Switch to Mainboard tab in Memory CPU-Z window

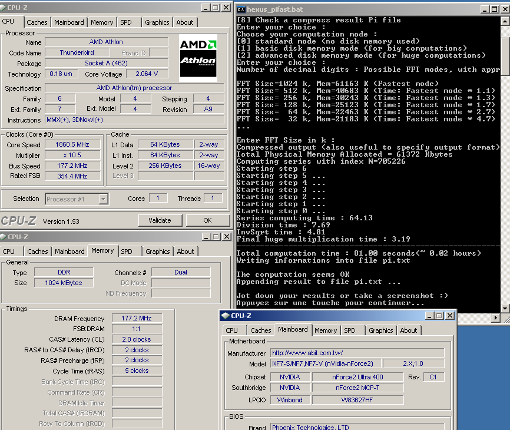(69, 252)
